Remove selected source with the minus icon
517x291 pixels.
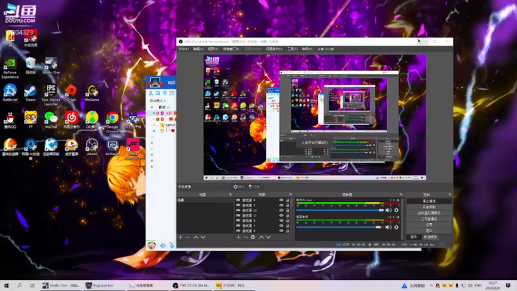pos(246,237)
